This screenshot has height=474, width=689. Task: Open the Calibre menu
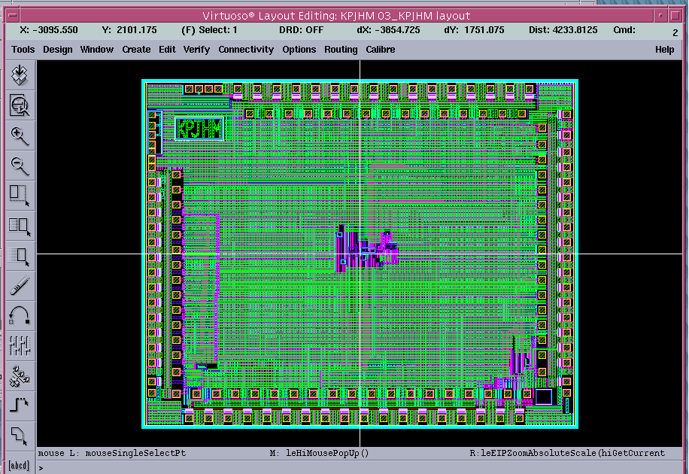point(381,50)
